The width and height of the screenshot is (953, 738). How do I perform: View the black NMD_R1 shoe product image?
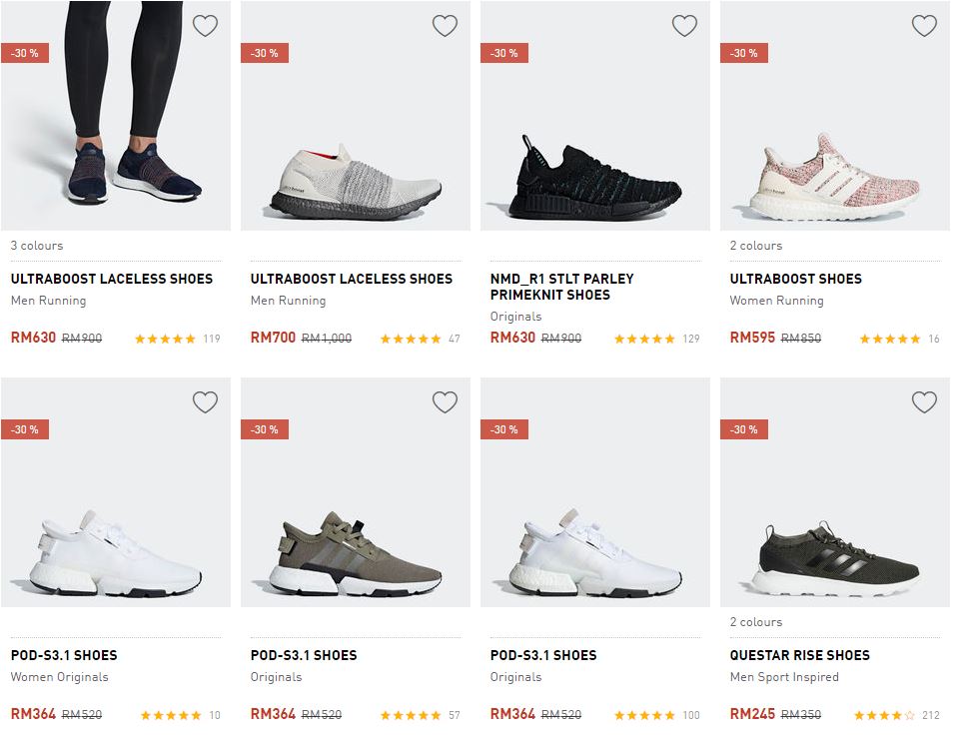(594, 180)
